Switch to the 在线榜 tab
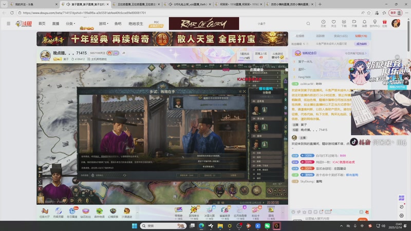411x231 pixels. 300,36
